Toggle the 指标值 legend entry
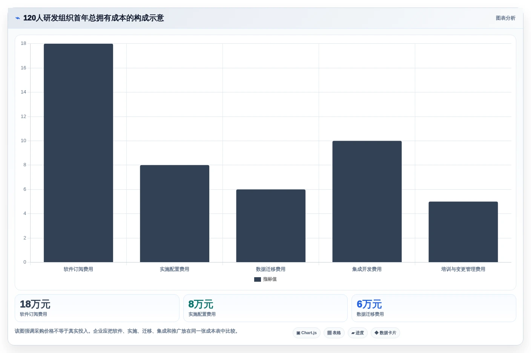The width and height of the screenshot is (531, 353). (x=265, y=279)
